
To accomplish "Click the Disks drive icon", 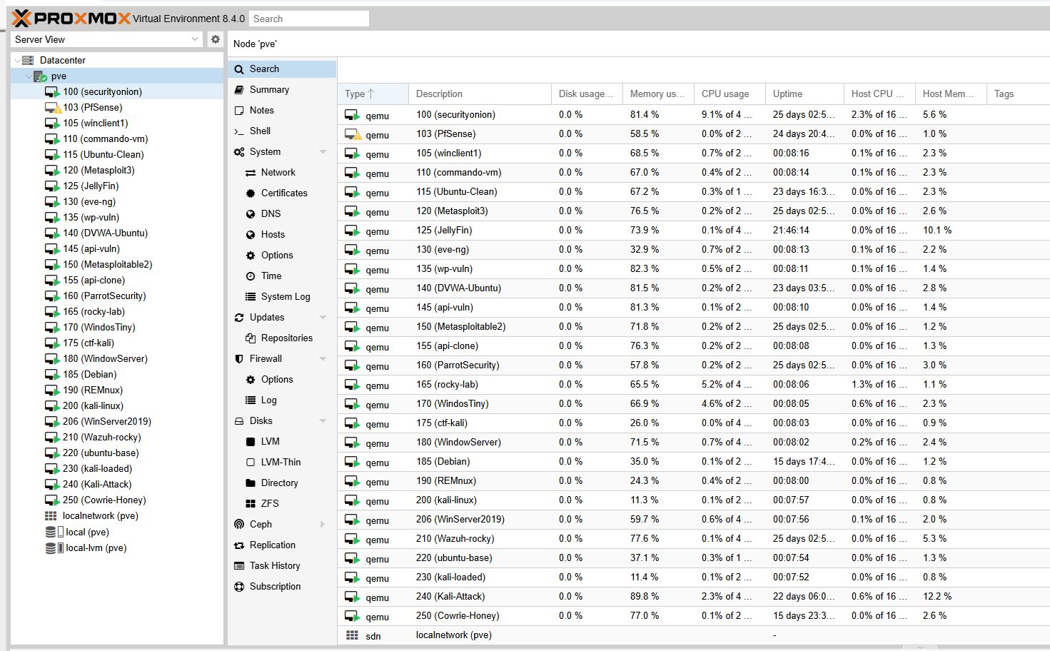I will point(239,421).
